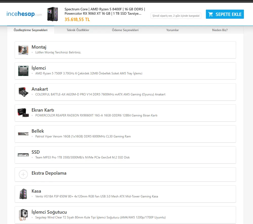
Task: Click the Team MP33 Pro 1TB description
Action: (x=83, y=157)
